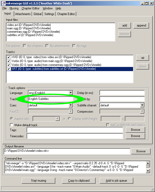Image resolution: width=155 pixels, height=192 pixels.
Task: Toggle the No tags checkbox
Action: point(74,46)
